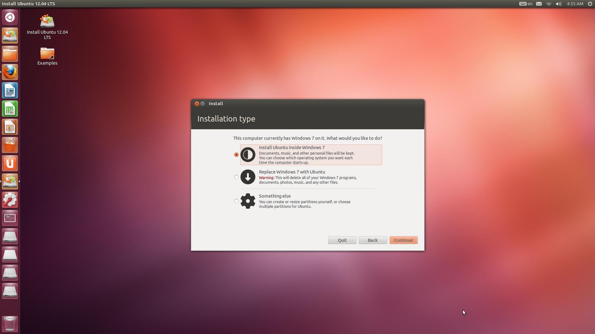Minimize the Install dialog window
The height and width of the screenshot is (334, 595).
203,104
